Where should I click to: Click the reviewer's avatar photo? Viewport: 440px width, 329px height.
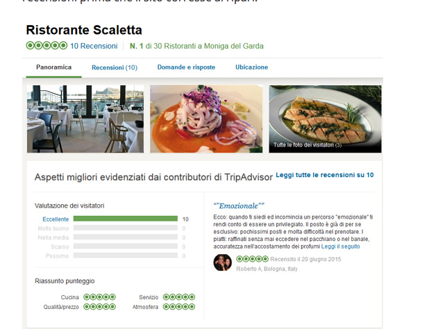pos(223,262)
